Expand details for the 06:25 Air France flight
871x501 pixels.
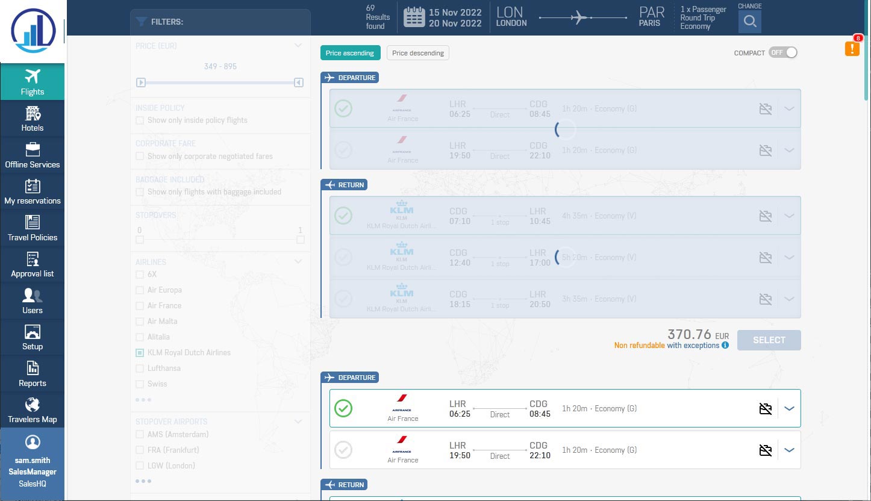tap(789, 408)
